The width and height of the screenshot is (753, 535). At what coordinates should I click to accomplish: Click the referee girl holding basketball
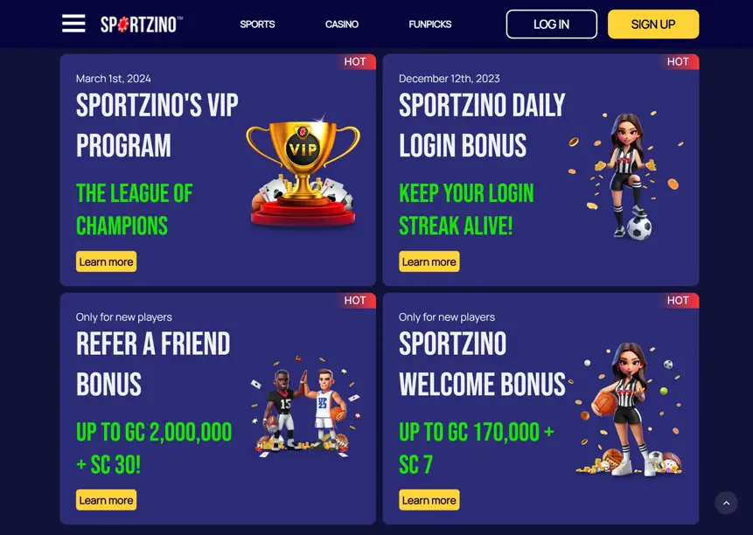pyautogui.click(x=627, y=409)
